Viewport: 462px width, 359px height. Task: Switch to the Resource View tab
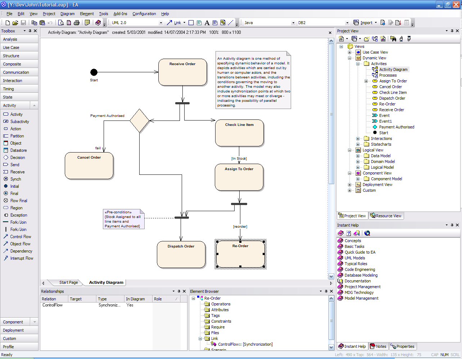386,215
